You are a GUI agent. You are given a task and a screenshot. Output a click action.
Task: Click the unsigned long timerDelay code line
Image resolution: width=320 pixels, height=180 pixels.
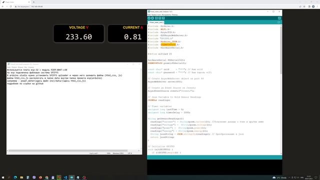[169, 112]
